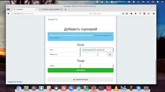Open Chromium browser from the dock
This screenshot has height=92, width=165.
click(19, 88)
